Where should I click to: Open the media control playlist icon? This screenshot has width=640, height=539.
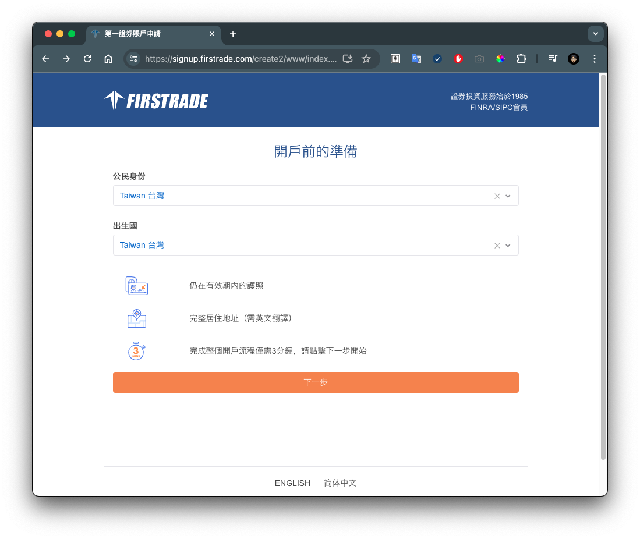[553, 59]
